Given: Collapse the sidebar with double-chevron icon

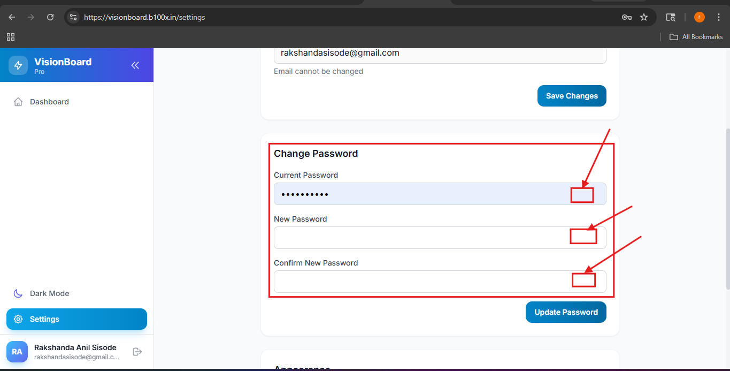Looking at the screenshot, I should pyautogui.click(x=135, y=65).
